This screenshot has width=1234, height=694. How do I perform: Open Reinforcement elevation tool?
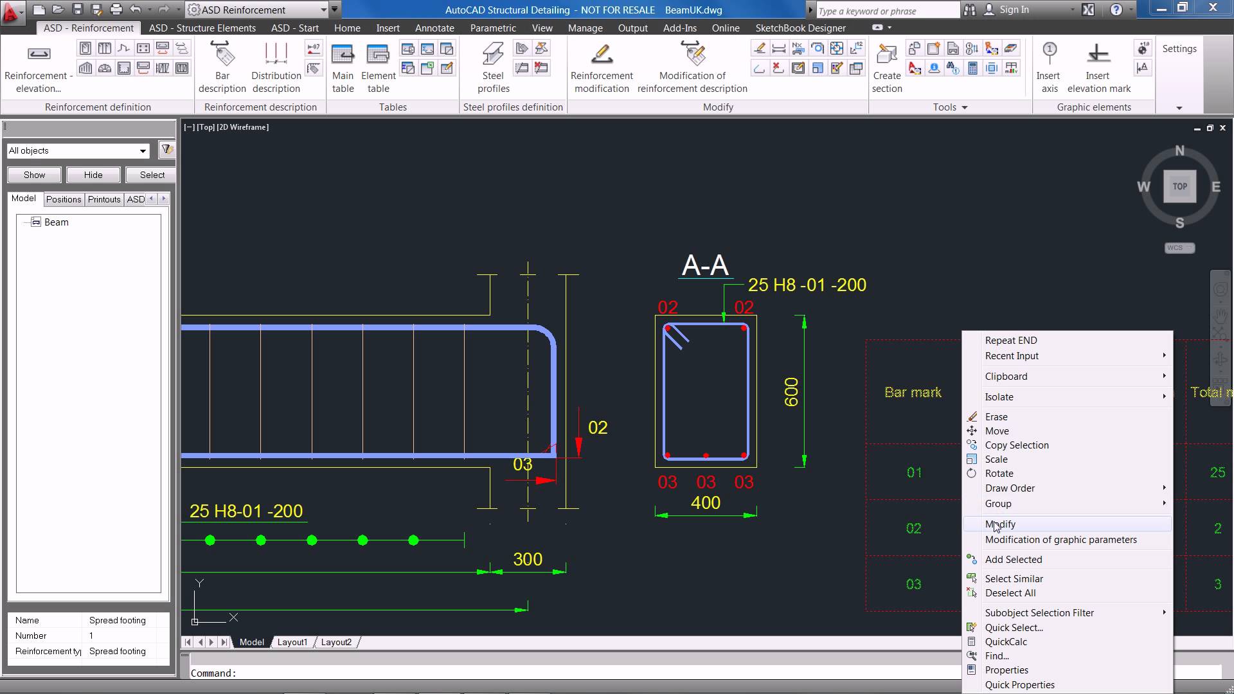point(39,68)
